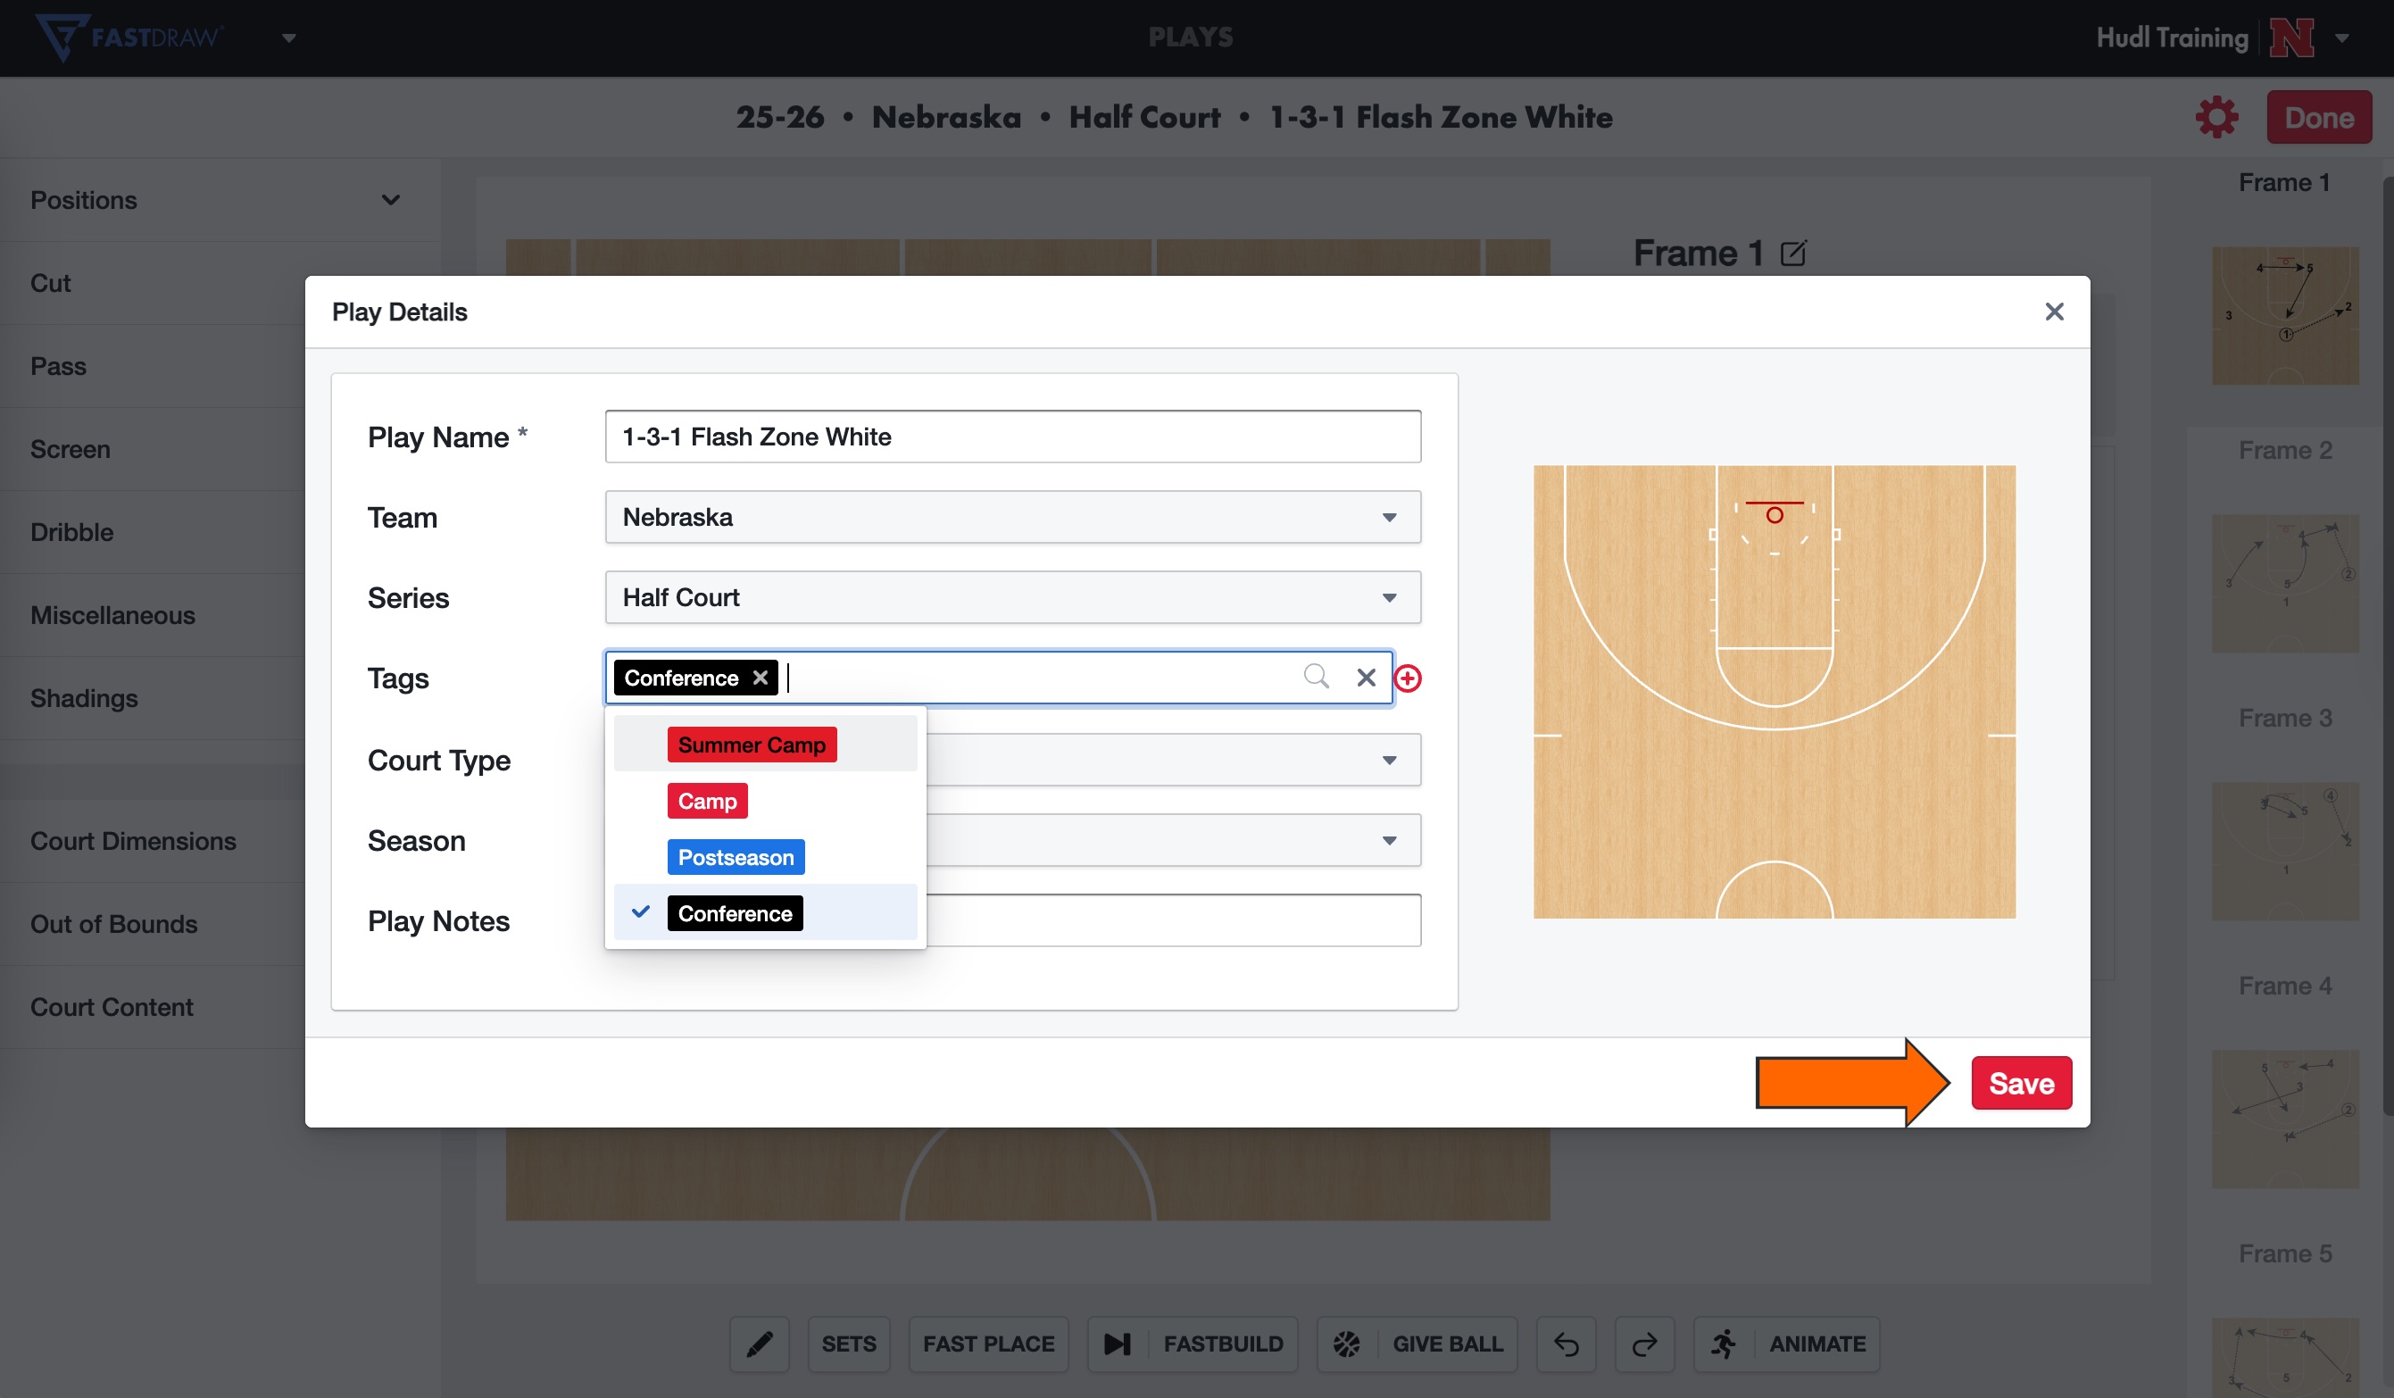Click the settings gear icon

(2215, 117)
